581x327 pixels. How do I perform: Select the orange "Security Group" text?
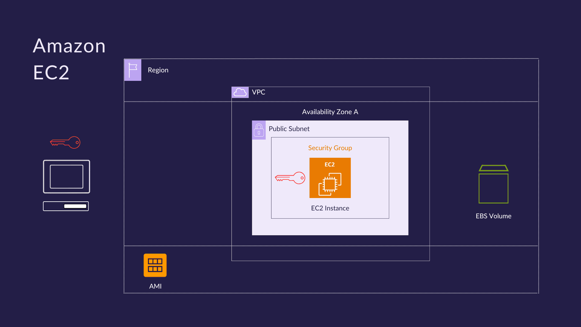(330, 148)
